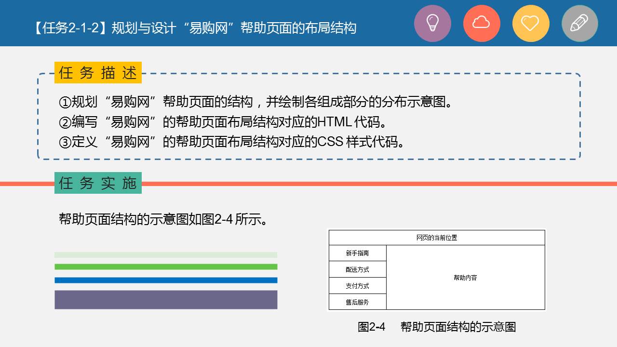Click the 帮助内容 area in diagram
617x347 pixels.
(466, 278)
